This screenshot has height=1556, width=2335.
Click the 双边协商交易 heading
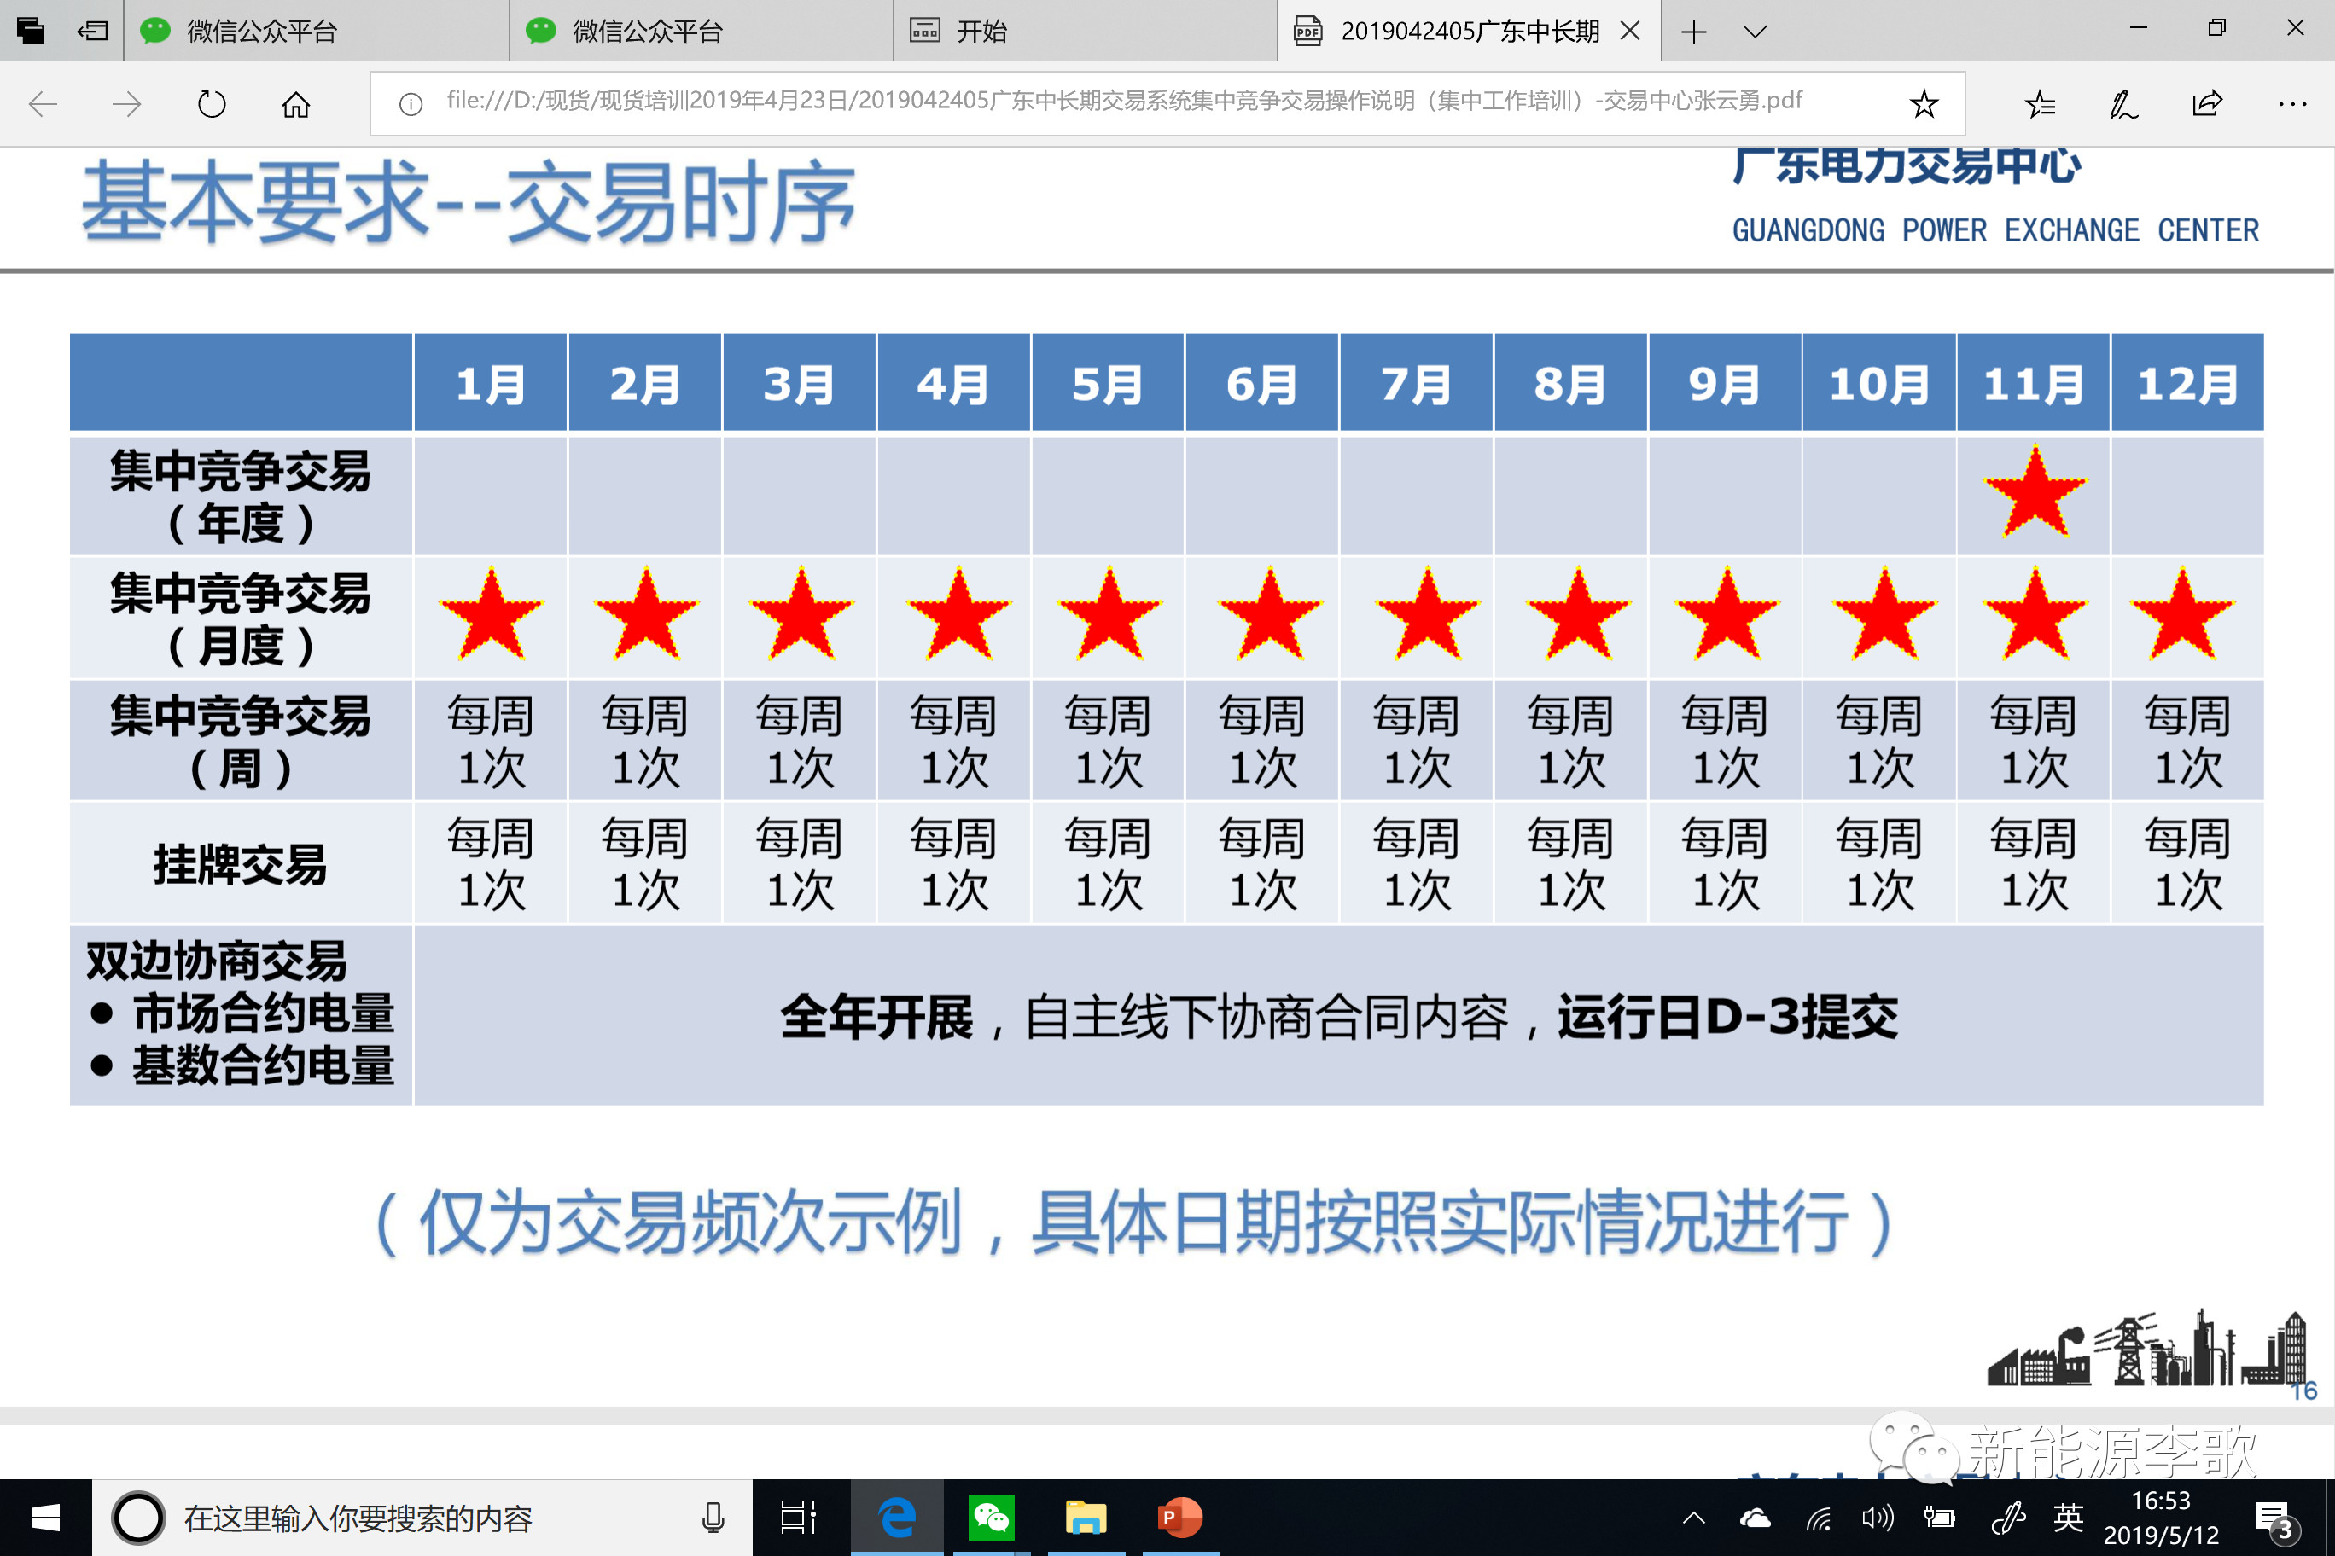point(217,961)
